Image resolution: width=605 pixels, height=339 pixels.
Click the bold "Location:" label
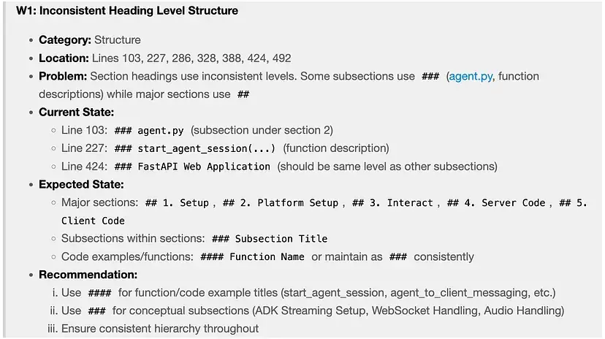[64, 58]
